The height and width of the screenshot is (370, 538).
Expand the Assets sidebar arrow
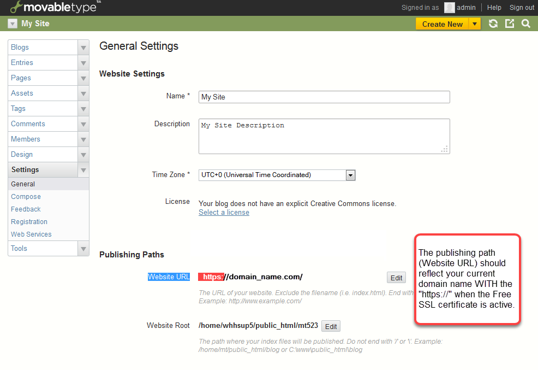tap(83, 93)
